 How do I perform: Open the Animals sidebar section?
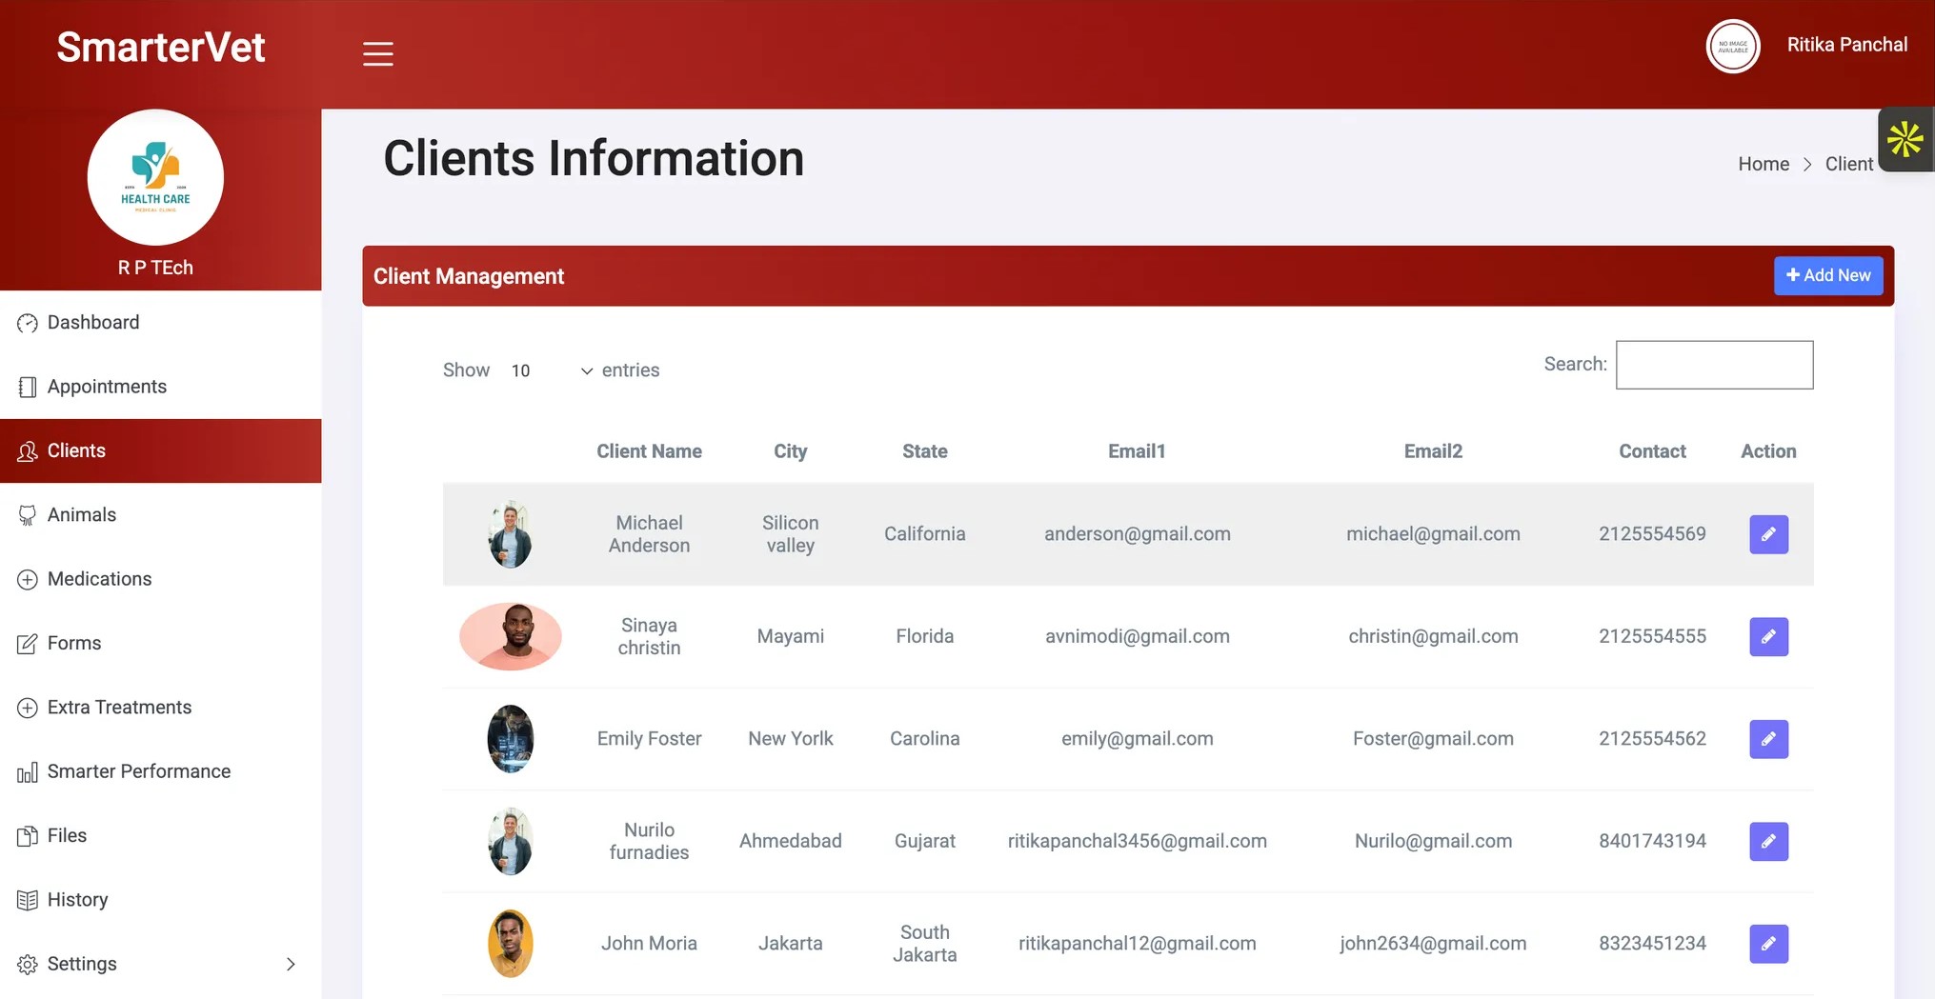point(82,515)
